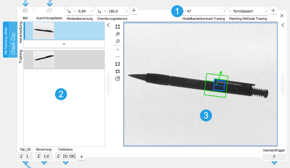Select the rectangle region tool

point(118,64)
